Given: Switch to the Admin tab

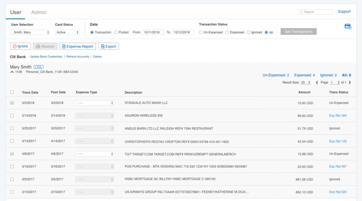Looking at the screenshot, I should click(x=39, y=12).
